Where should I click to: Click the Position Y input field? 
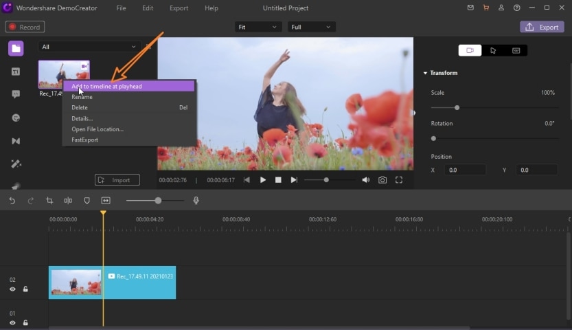(x=536, y=170)
